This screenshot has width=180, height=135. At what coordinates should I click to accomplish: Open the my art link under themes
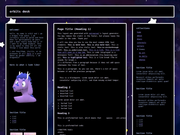click(x=142, y=53)
